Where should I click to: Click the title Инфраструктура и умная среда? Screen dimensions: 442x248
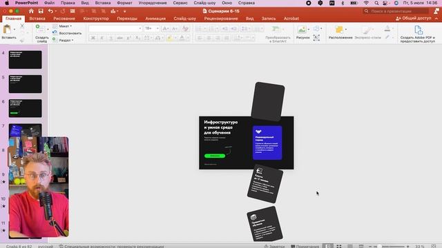[x=221, y=127]
